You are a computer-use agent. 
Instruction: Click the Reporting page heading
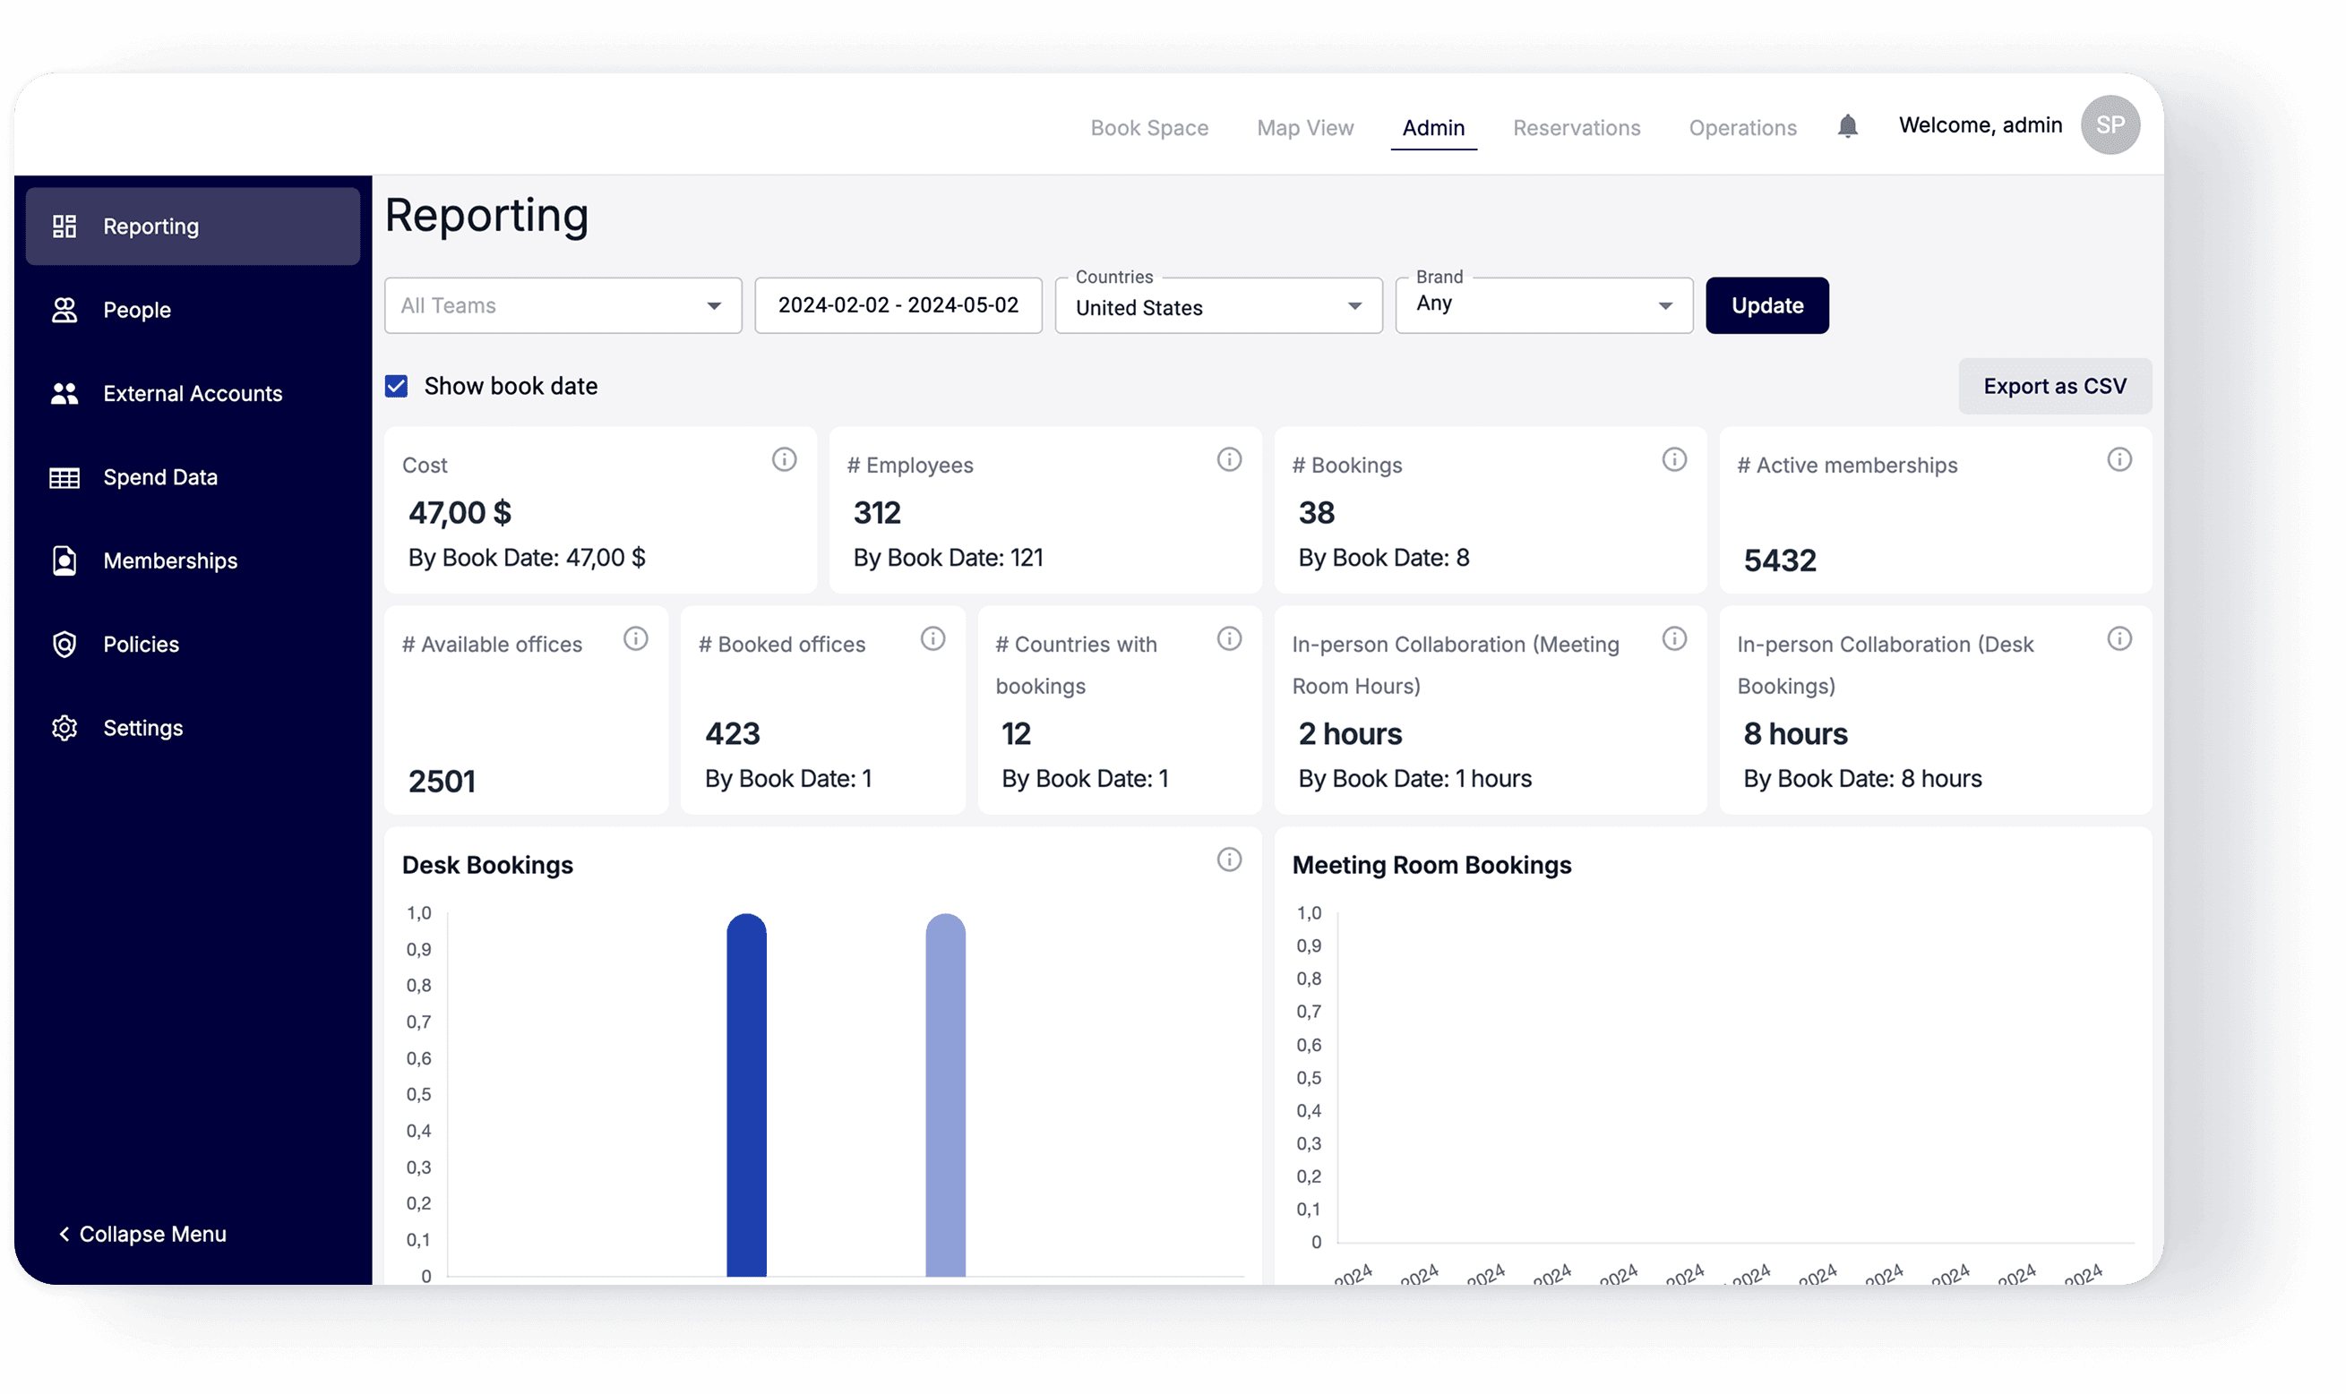[486, 215]
